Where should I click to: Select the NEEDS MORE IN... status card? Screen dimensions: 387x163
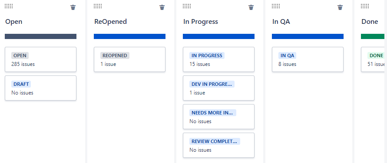[218, 117]
